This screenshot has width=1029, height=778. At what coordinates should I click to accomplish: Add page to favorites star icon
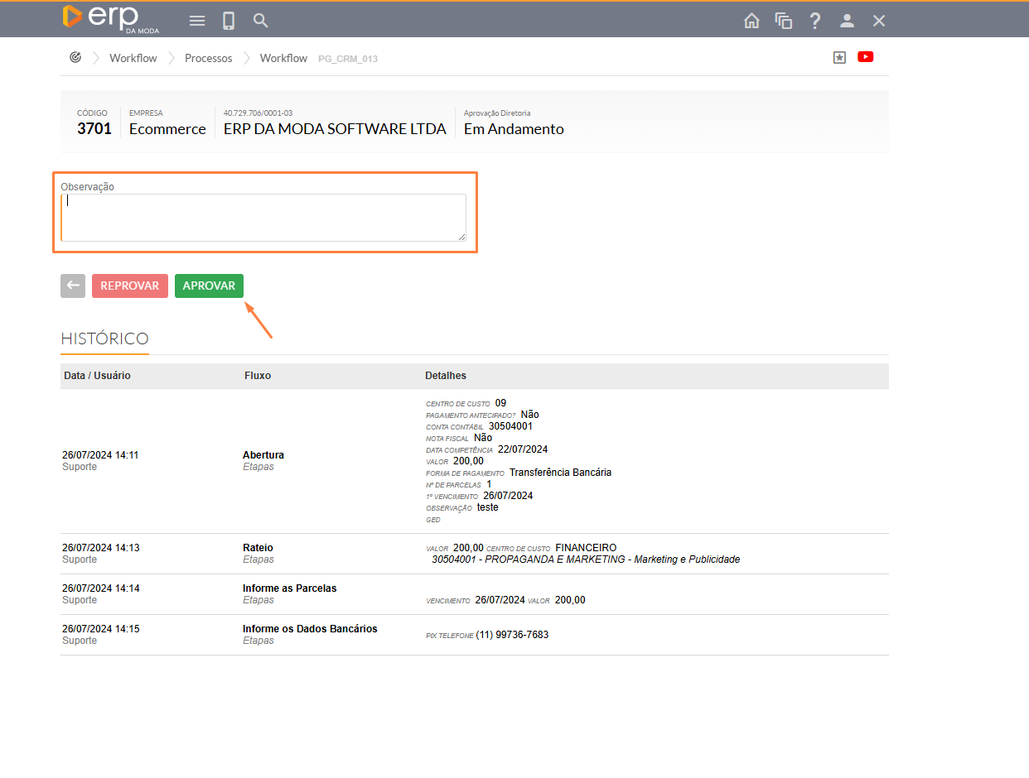(839, 57)
